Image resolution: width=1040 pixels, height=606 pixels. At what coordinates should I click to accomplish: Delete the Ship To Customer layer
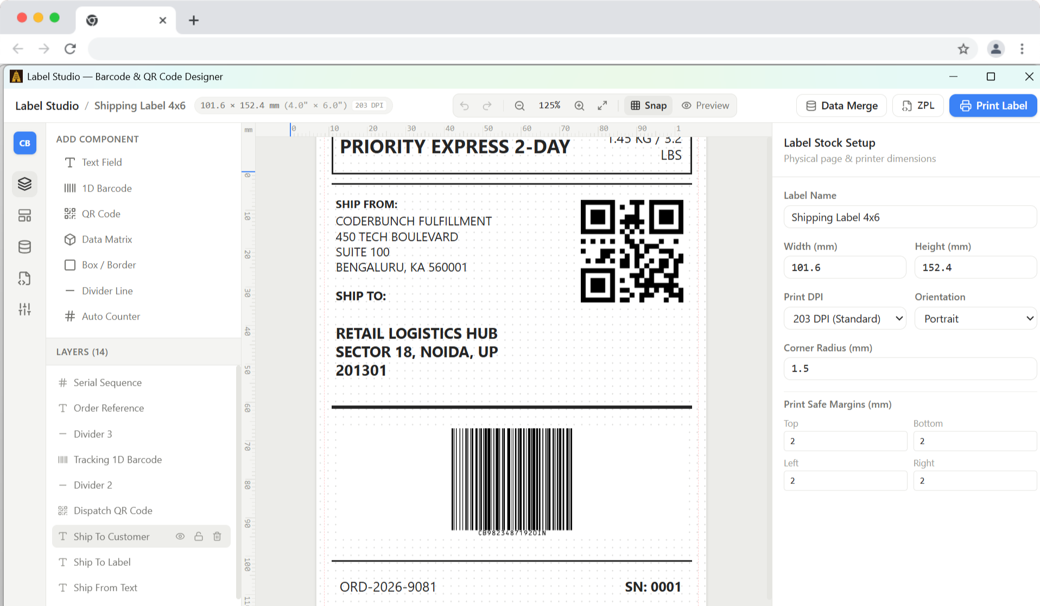217,537
